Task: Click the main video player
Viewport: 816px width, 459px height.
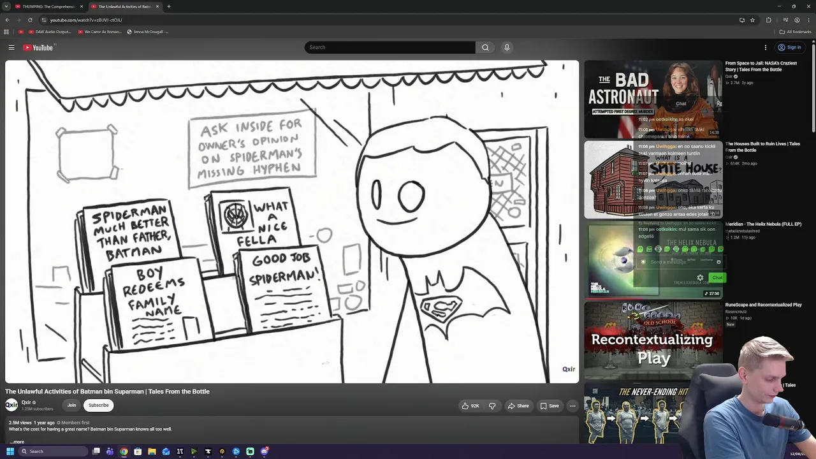Action: (x=292, y=222)
